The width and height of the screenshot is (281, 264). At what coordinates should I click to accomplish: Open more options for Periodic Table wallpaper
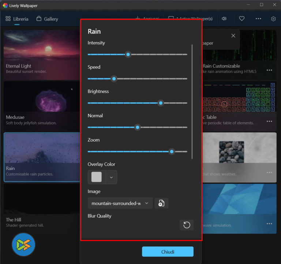(x=269, y=121)
